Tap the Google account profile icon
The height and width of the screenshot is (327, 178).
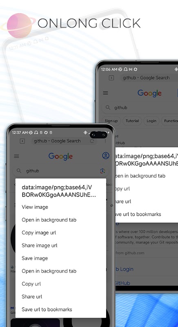(x=106, y=156)
